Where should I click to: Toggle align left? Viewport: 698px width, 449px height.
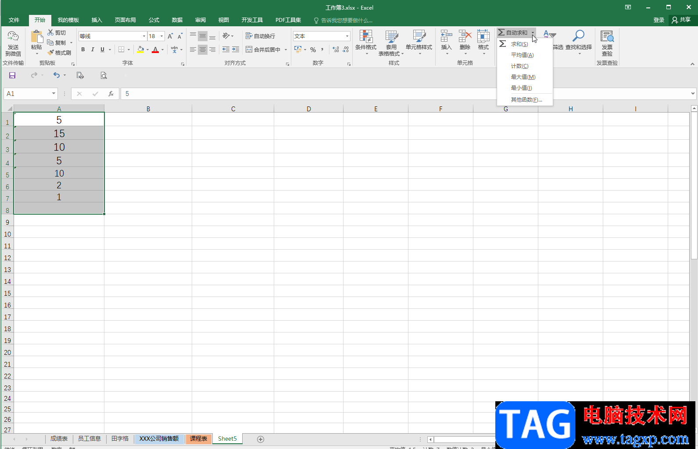click(x=193, y=49)
